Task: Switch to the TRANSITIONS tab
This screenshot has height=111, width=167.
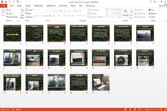Action: coord(38,6)
